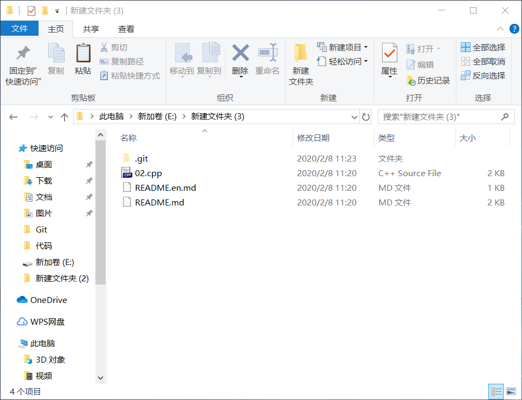Pin folder to Quick access

(x=23, y=64)
